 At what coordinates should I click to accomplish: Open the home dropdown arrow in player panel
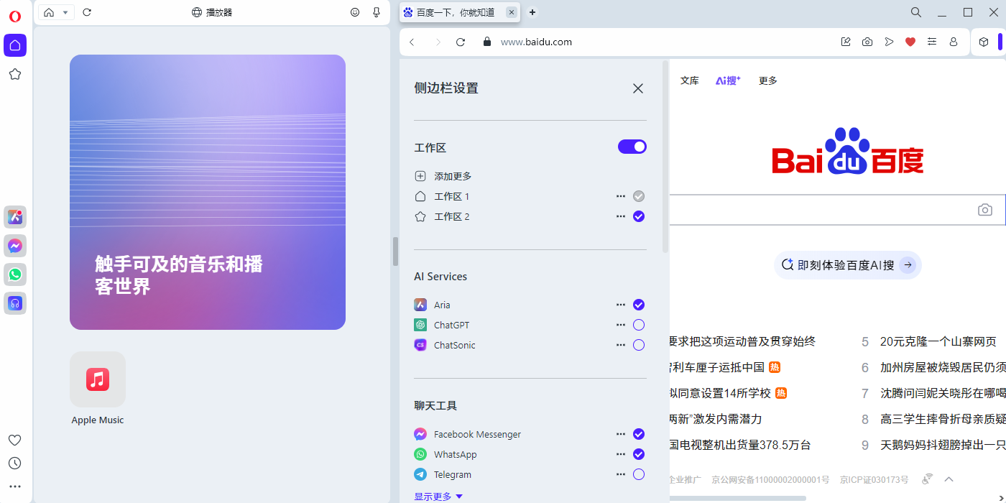pyautogui.click(x=65, y=12)
